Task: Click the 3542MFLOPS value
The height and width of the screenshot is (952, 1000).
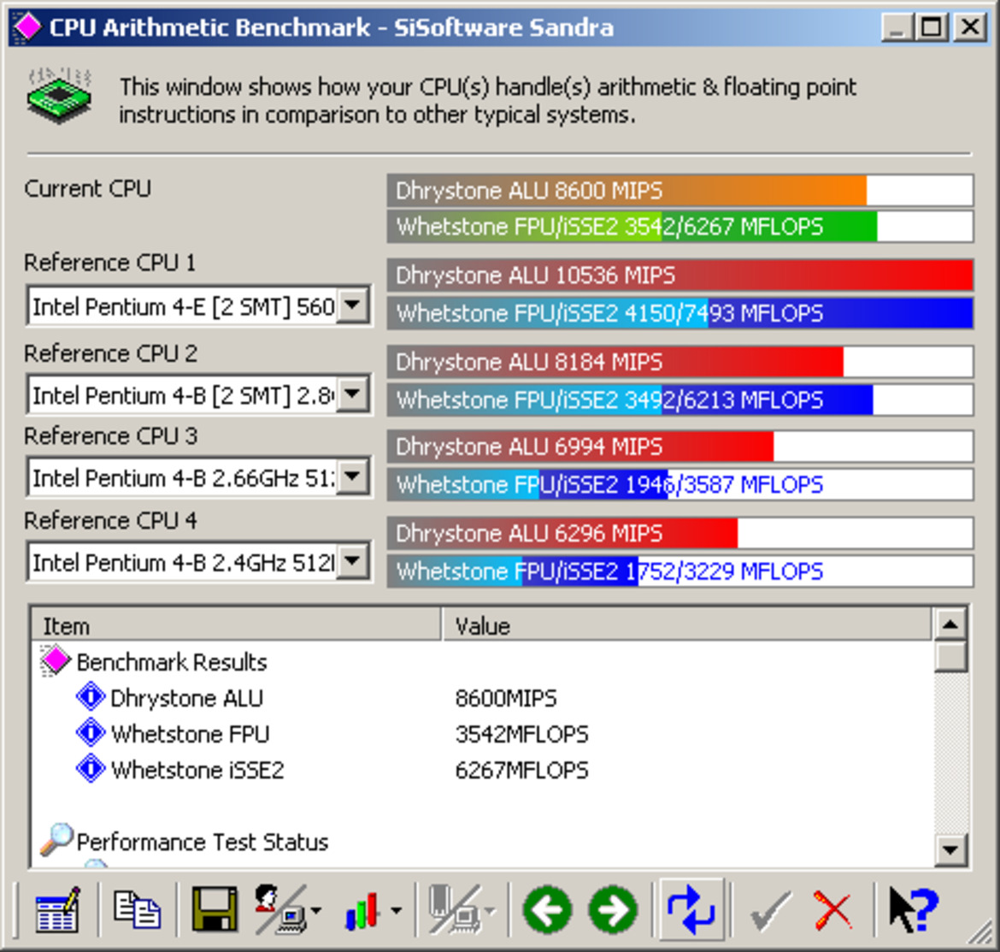Action: 521,734
